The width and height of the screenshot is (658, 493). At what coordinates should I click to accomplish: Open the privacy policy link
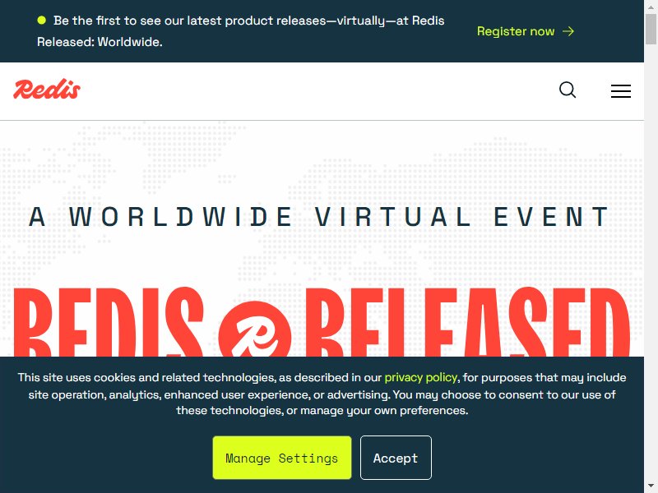coord(420,377)
